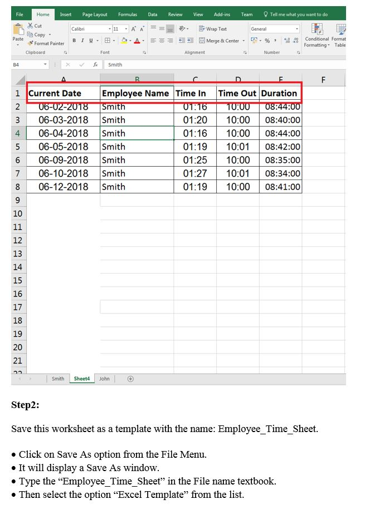Open Number group dialog launcher

(x=298, y=52)
